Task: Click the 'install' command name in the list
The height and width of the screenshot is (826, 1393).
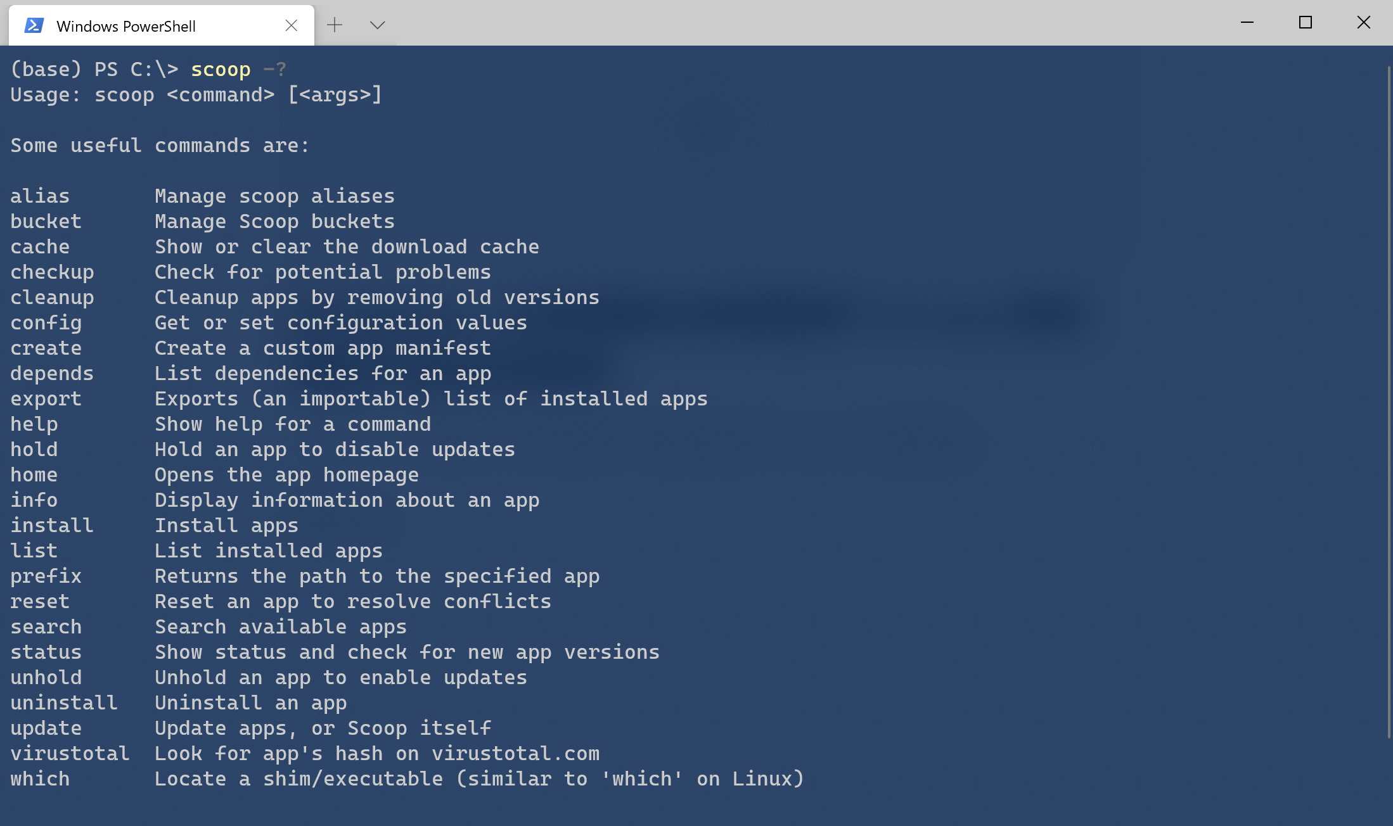Action: pyautogui.click(x=52, y=525)
